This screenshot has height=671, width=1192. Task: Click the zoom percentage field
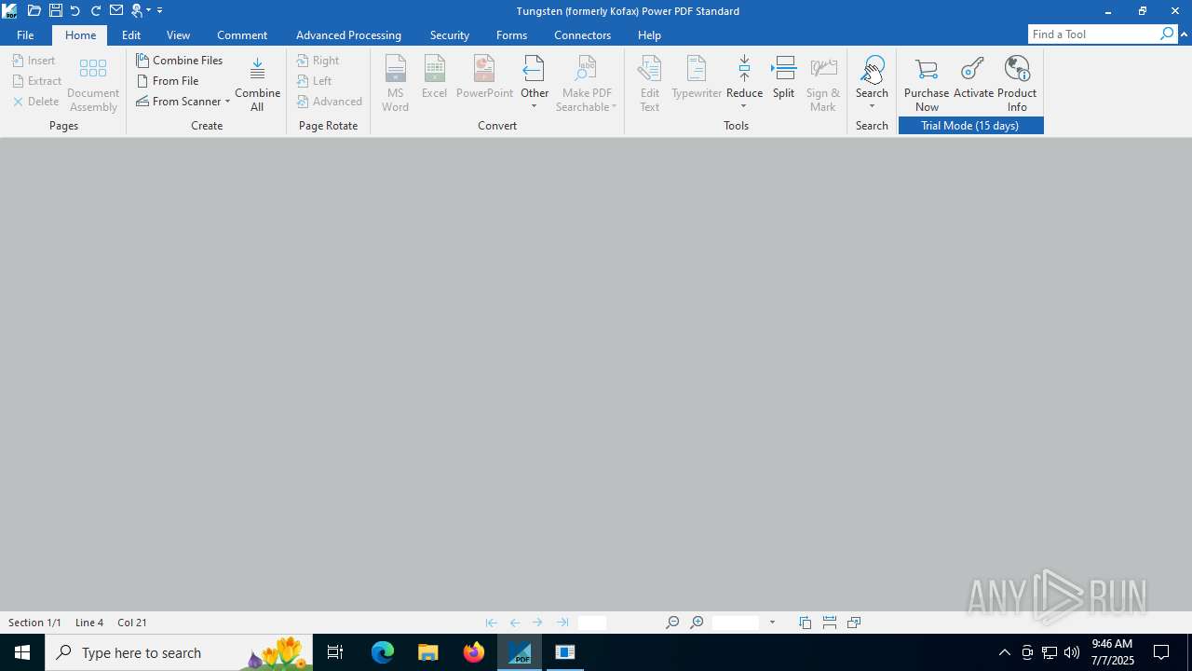click(x=736, y=623)
